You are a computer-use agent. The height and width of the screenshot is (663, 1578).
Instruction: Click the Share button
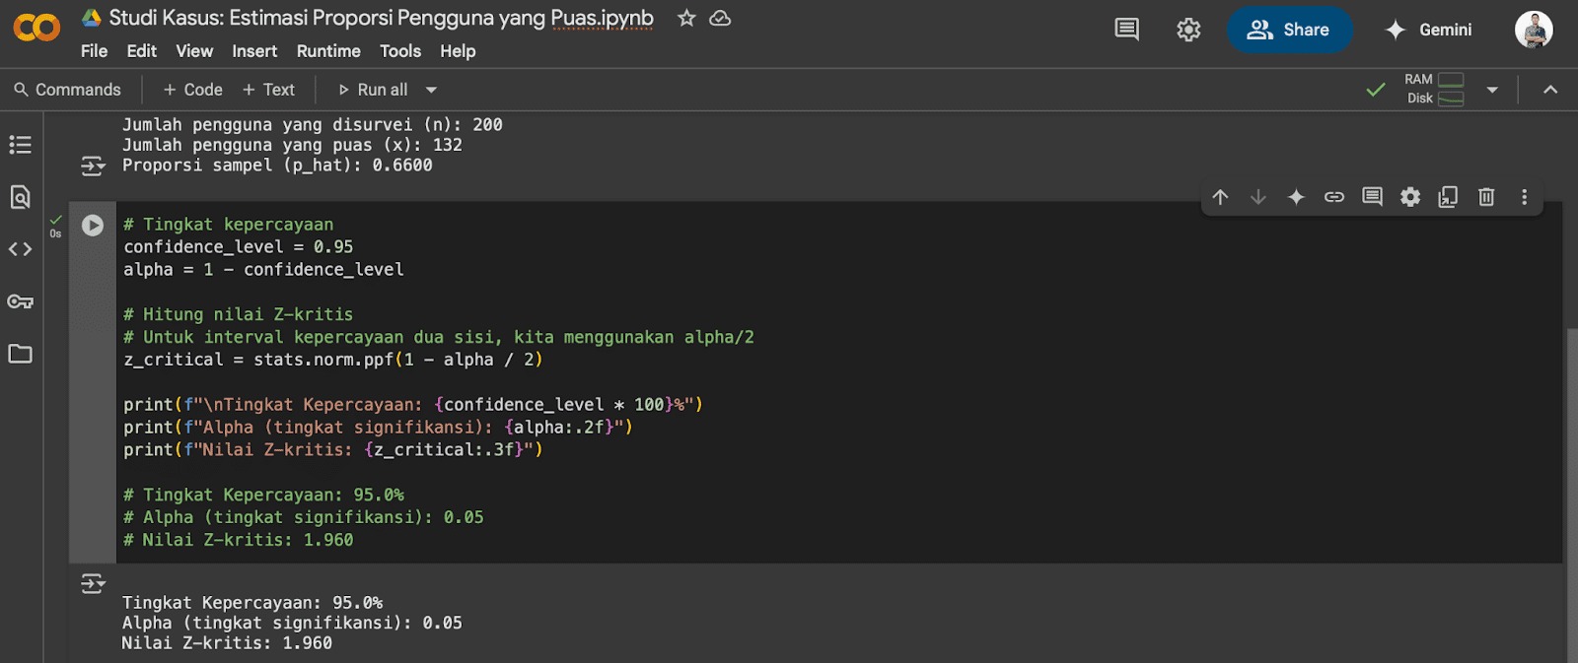click(1289, 30)
